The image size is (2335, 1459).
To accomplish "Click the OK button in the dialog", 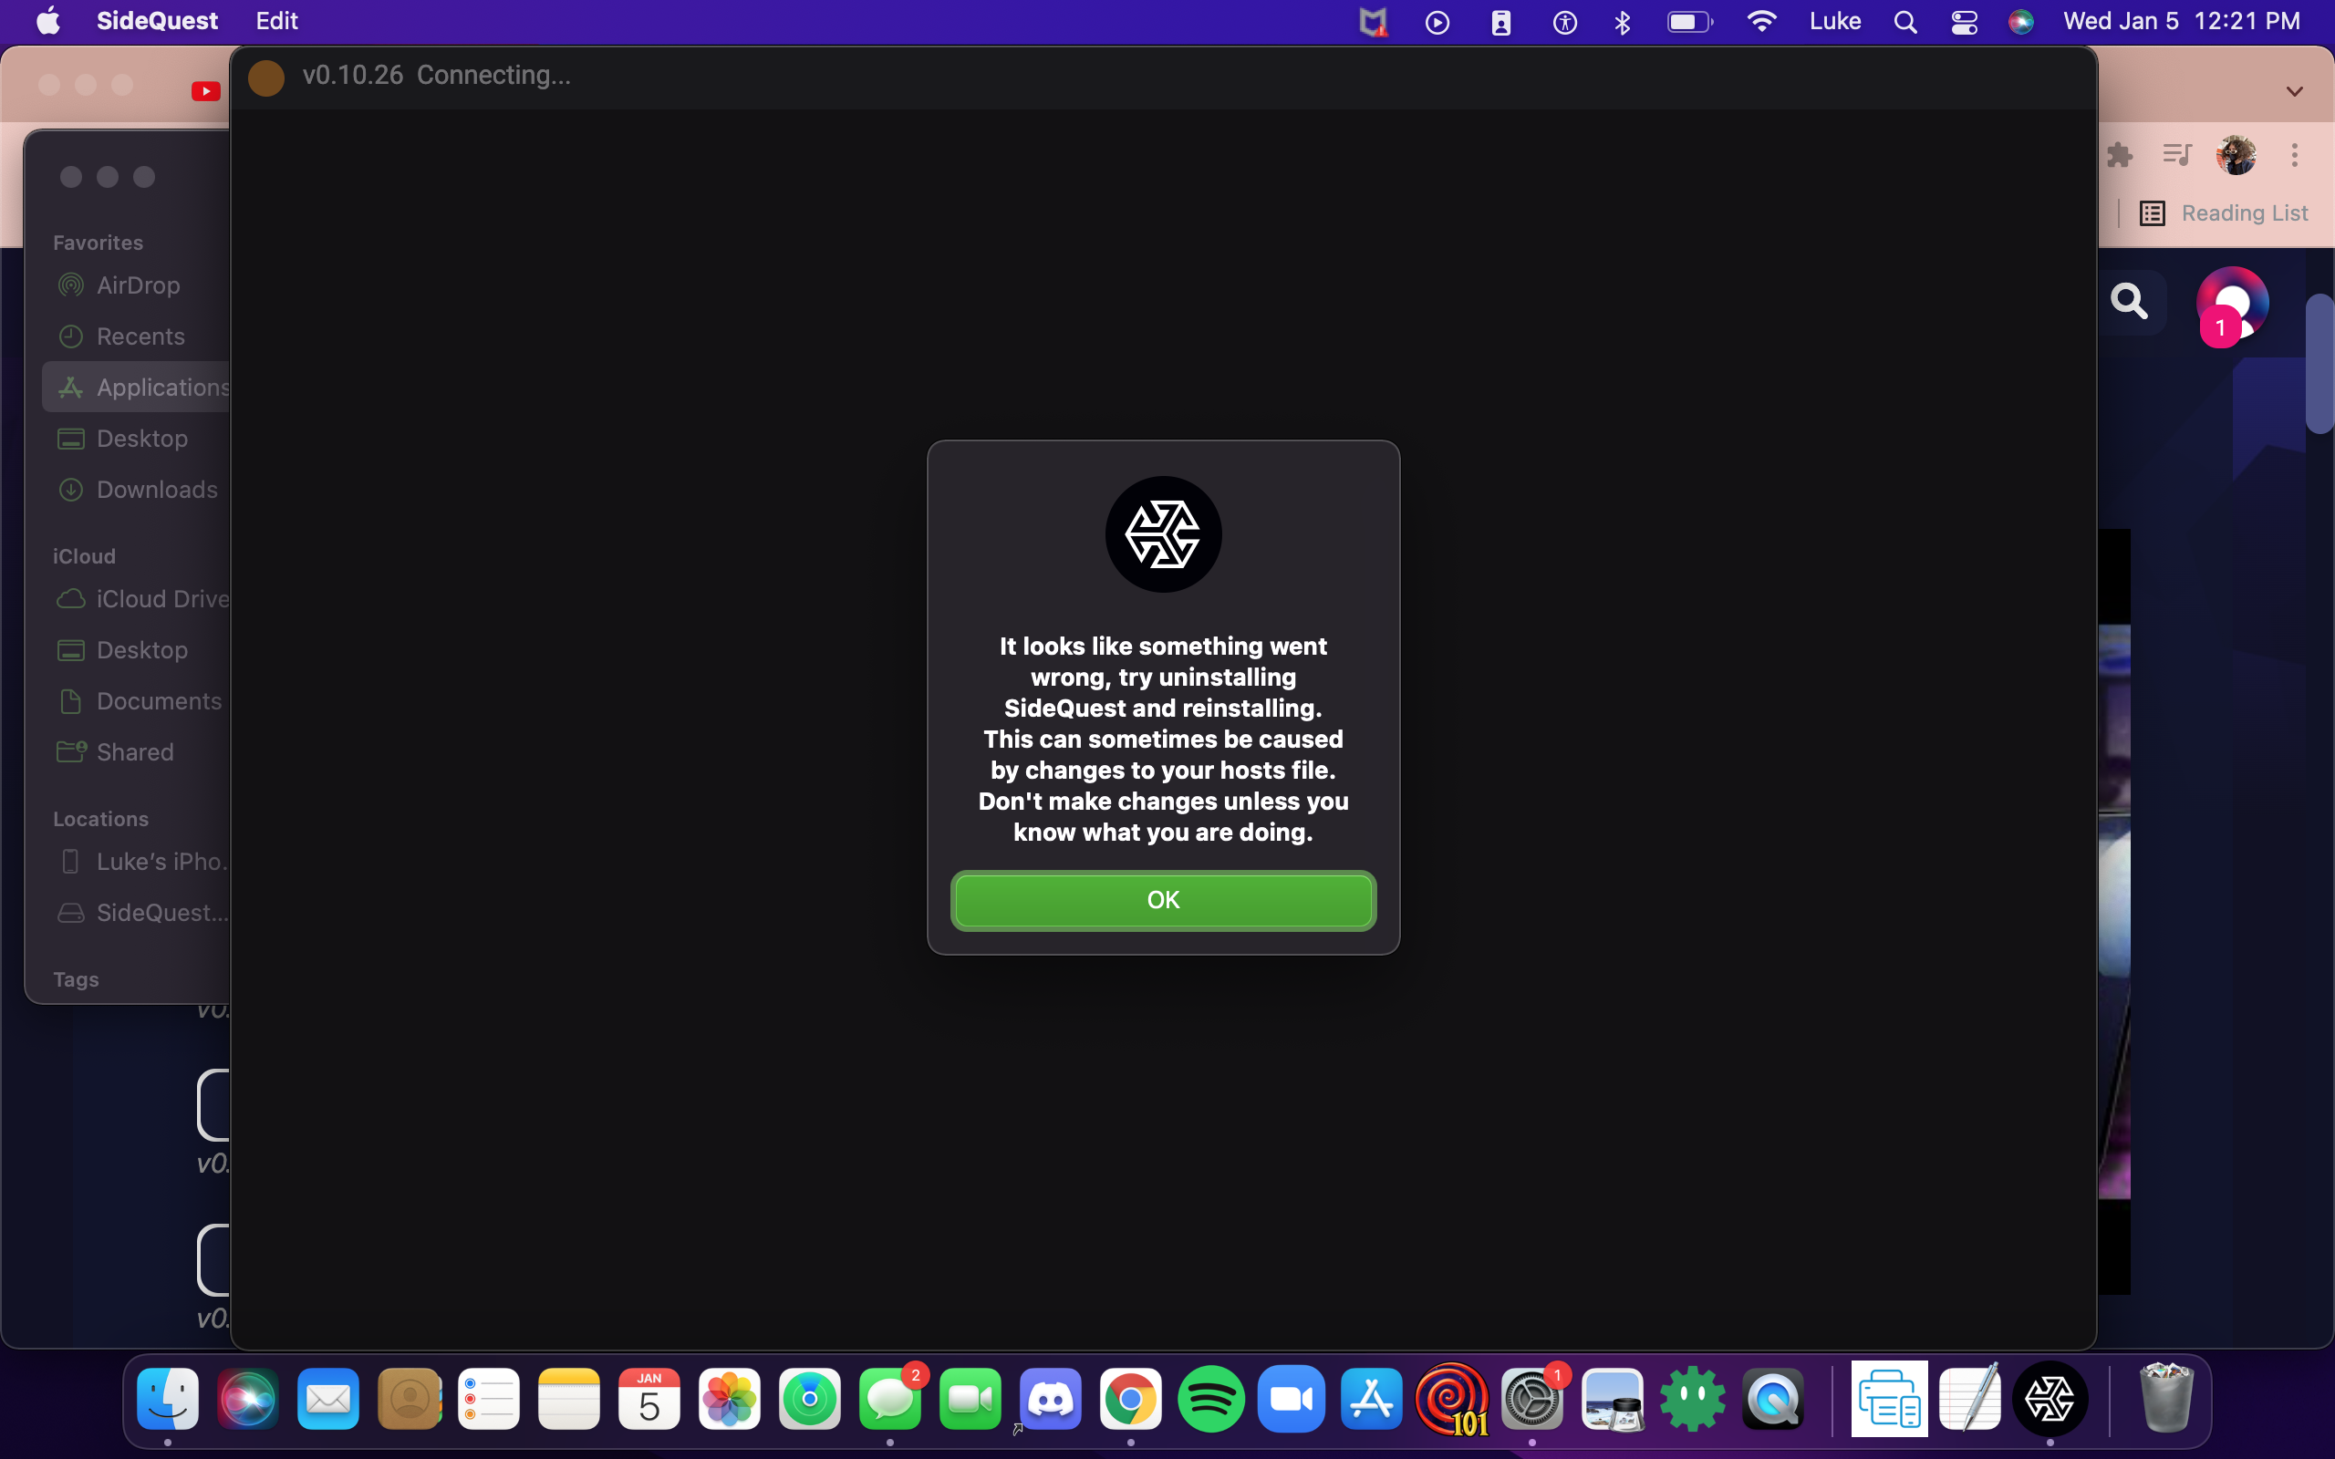I will 1164,898.
